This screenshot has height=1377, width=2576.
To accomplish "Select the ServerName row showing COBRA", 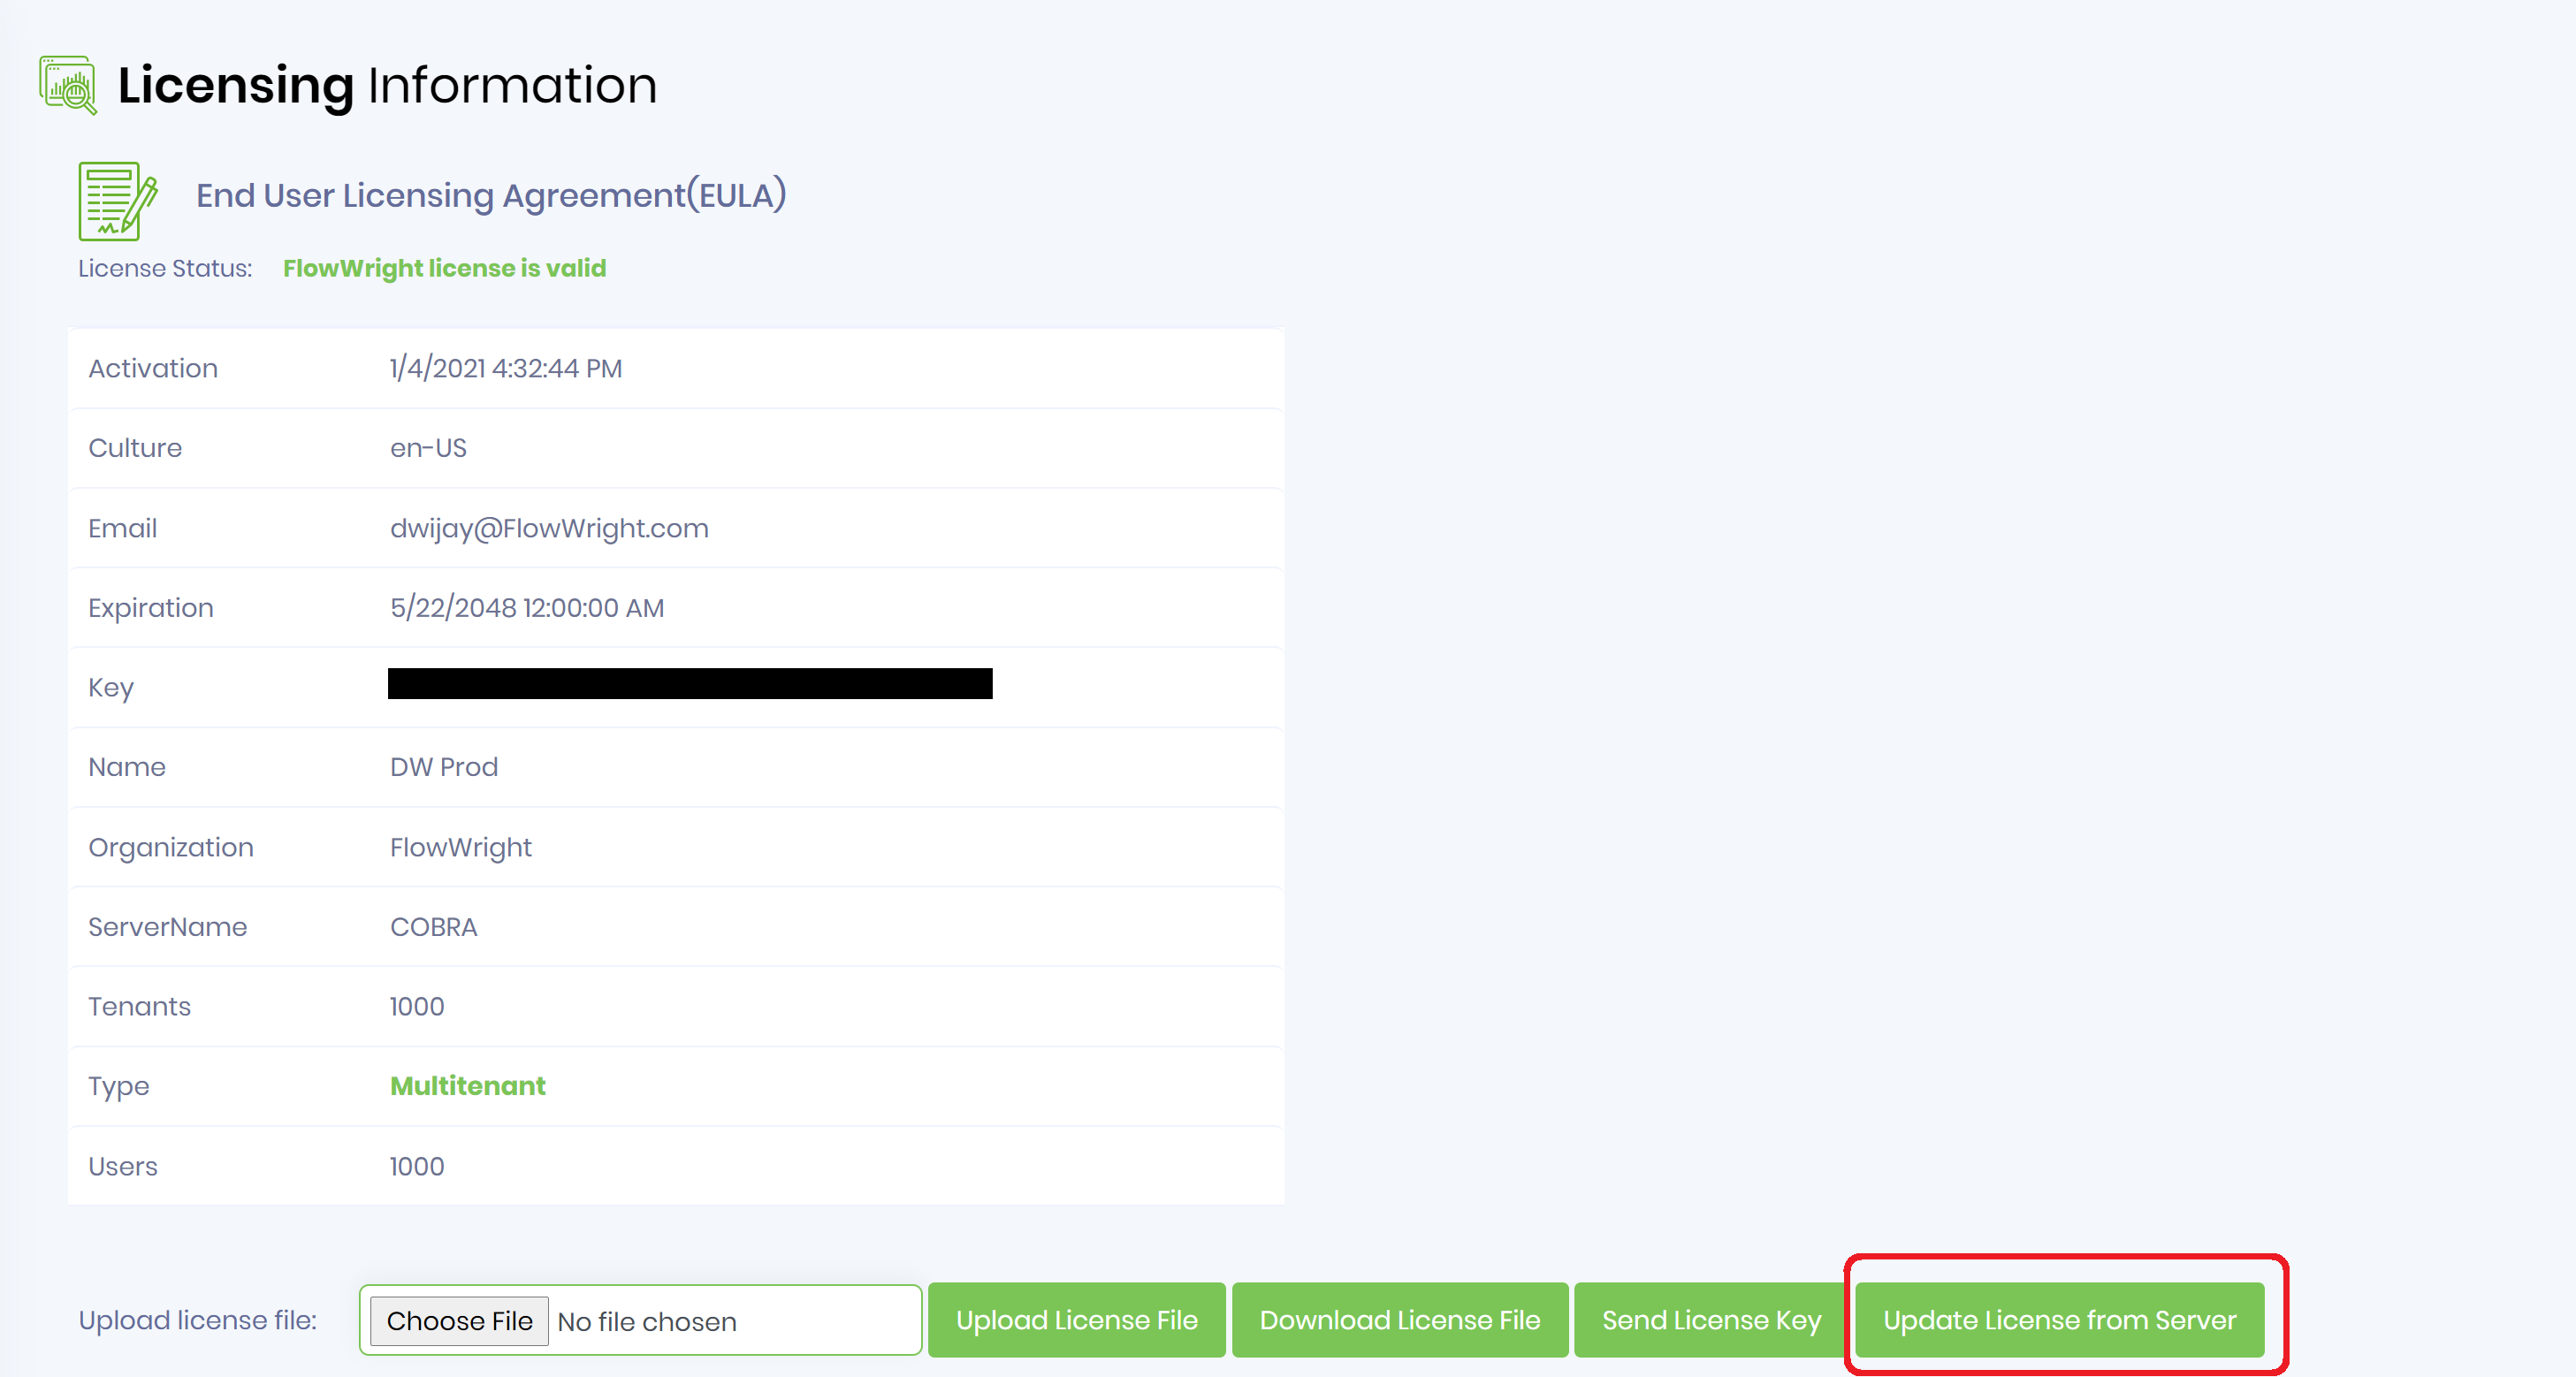I will (433, 927).
